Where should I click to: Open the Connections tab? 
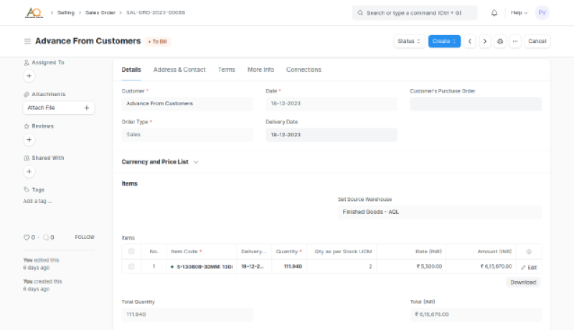304,70
